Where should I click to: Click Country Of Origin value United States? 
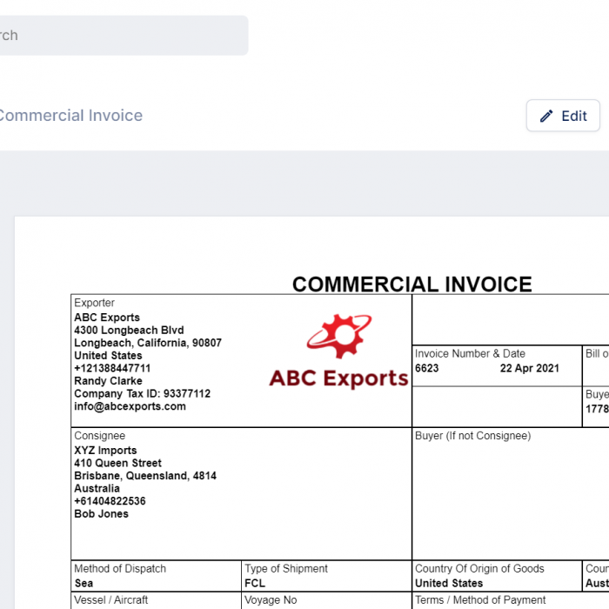449,583
